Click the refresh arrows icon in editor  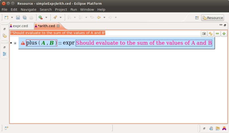pos(211,34)
